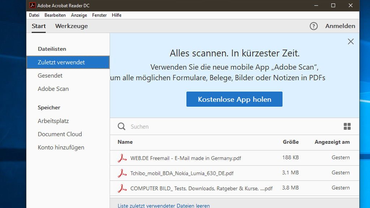Open the help question mark icon
Image resolution: width=370 pixels, height=208 pixels.
tap(314, 26)
